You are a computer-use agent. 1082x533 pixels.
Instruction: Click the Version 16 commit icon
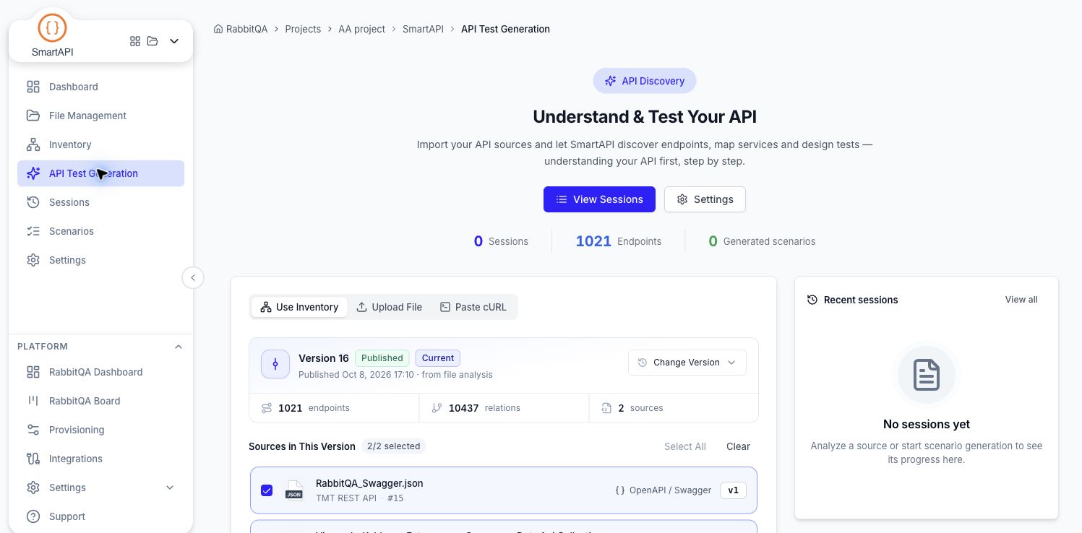coord(275,365)
